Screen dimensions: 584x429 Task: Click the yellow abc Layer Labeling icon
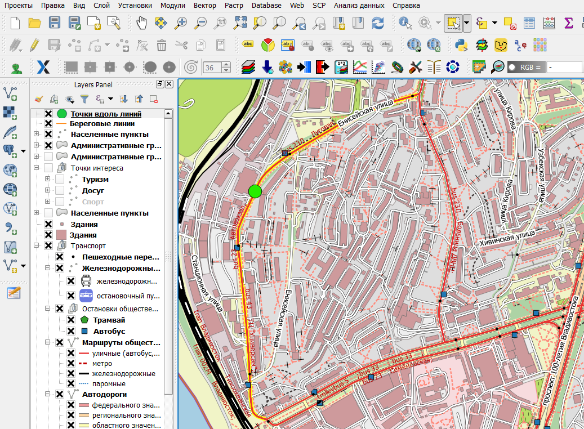coord(248,44)
